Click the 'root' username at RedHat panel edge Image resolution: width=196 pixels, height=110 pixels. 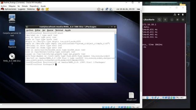tap(138, 9)
